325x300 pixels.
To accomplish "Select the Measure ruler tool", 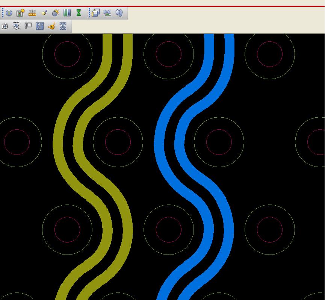I will [32, 13].
